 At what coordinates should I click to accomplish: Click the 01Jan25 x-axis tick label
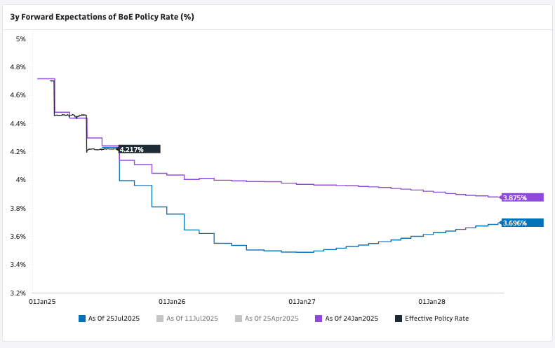42,301
